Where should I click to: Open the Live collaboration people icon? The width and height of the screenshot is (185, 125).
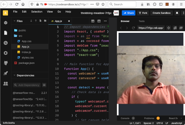[5, 83]
